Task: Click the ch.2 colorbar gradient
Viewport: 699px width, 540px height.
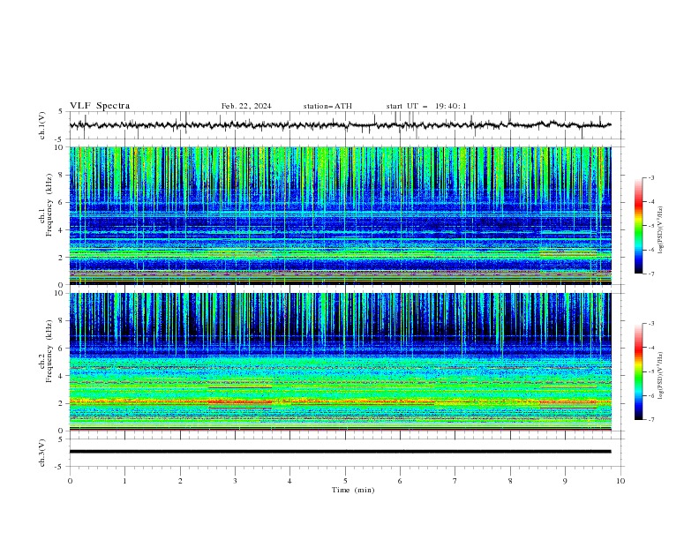Action: (638, 371)
